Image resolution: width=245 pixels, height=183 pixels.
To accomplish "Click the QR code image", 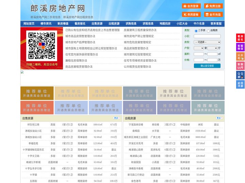I will [42, 46].
